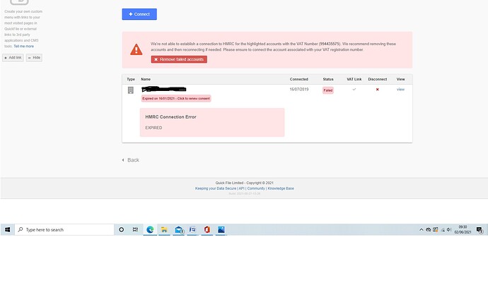
Task: Click the red Disconnect X icon
Action: [x=377, y=90]
